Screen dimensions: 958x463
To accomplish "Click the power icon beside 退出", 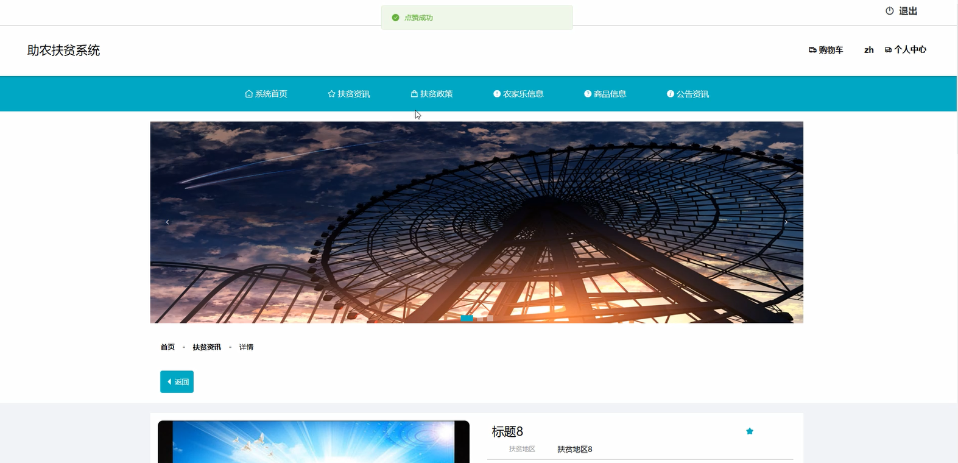I will [889, 11].
